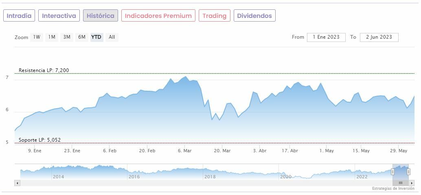Select the 6M zoom button
The width and height of the screenshot is (421, 195).
82,37
